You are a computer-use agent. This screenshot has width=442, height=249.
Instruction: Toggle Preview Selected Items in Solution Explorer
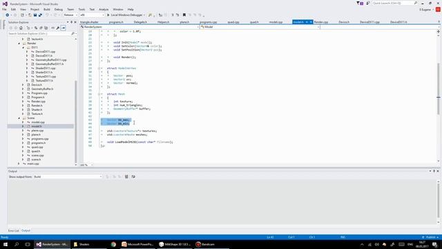point(63,28)
